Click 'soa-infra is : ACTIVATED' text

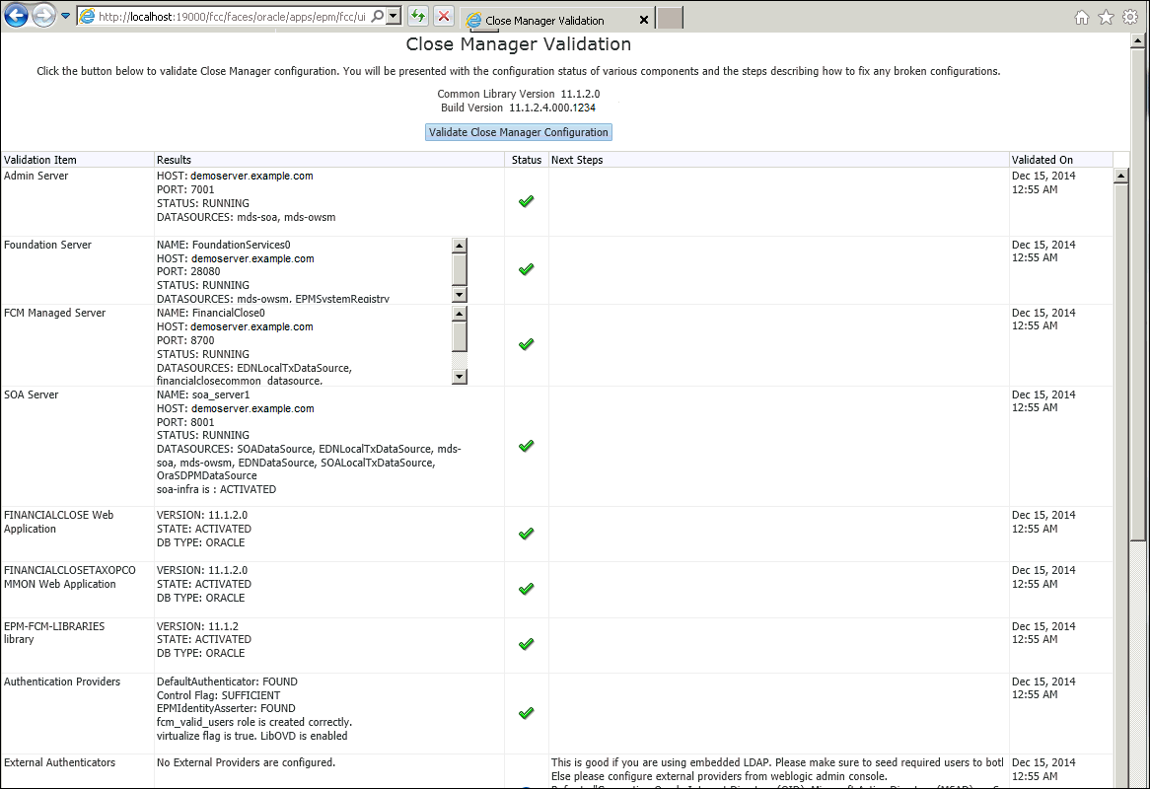point(216,489)
